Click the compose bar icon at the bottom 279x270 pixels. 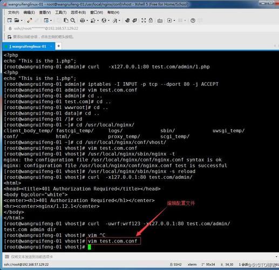[7, 256]
